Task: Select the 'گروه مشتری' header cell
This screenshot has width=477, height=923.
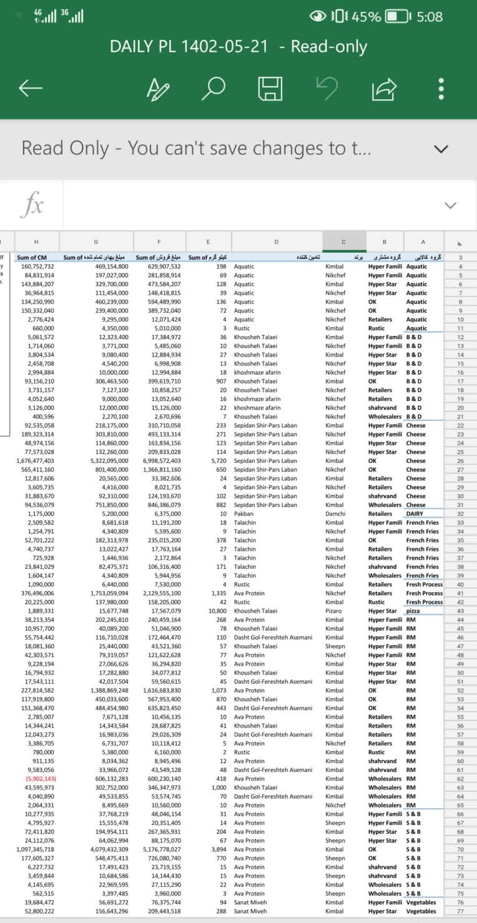Action: point(385,257)
